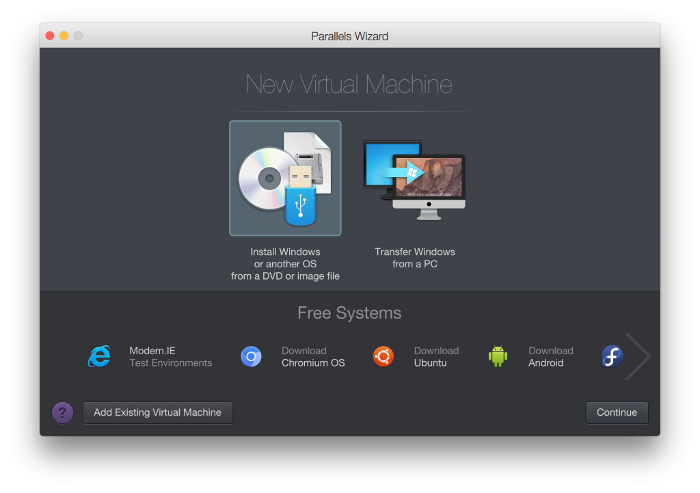Minimize the Parallels Wizard window
The image size is (700, 493).
tap(64, 35)
